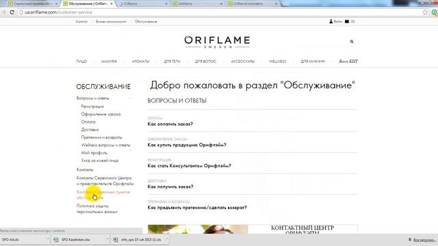Image resolution: width=438 pixels, height=246 pixels.
Task: Click the ВОПРОСЫ И ОТВЕТЫ section heading
Action: click(177, 100)
